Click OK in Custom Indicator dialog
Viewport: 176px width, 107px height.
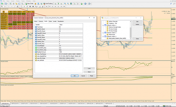click(x=75, y=76)
